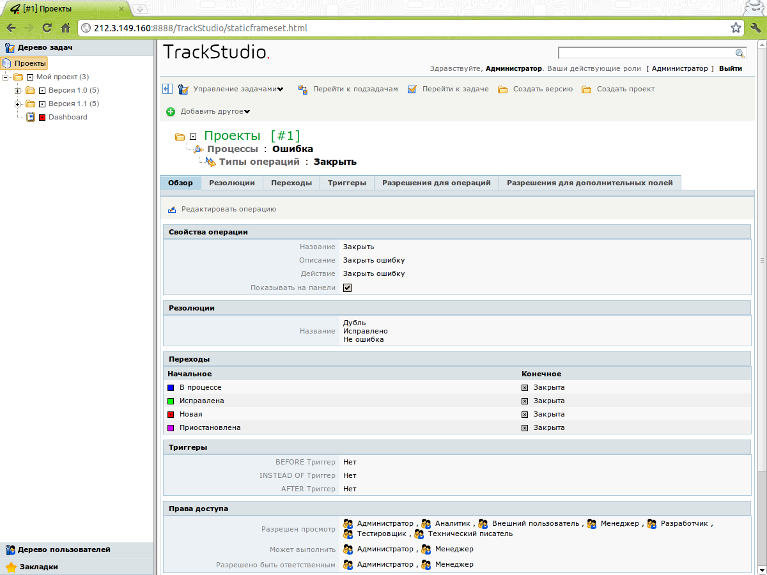767x575 pixels.
Task: Collapse the Мой проект tree node
Action: (x=6, y=77)
